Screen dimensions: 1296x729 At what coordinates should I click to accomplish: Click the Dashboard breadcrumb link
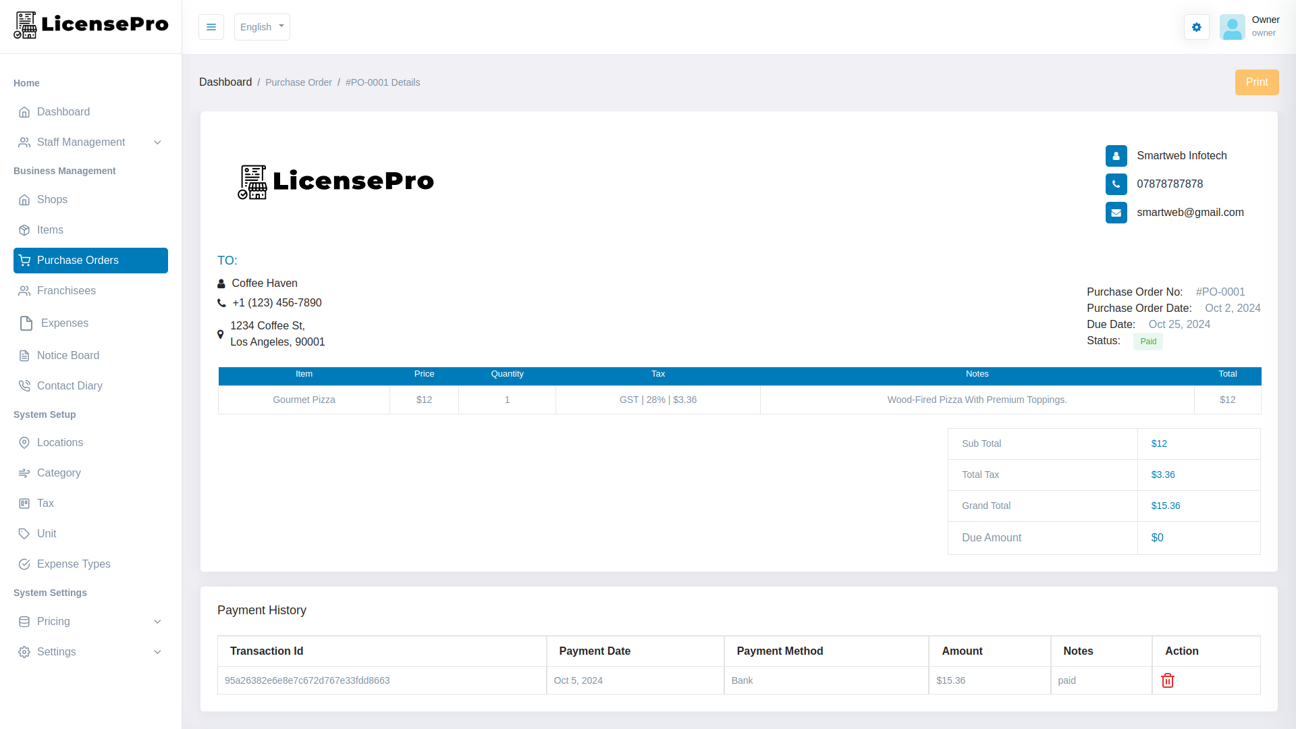tap(225, 82)
